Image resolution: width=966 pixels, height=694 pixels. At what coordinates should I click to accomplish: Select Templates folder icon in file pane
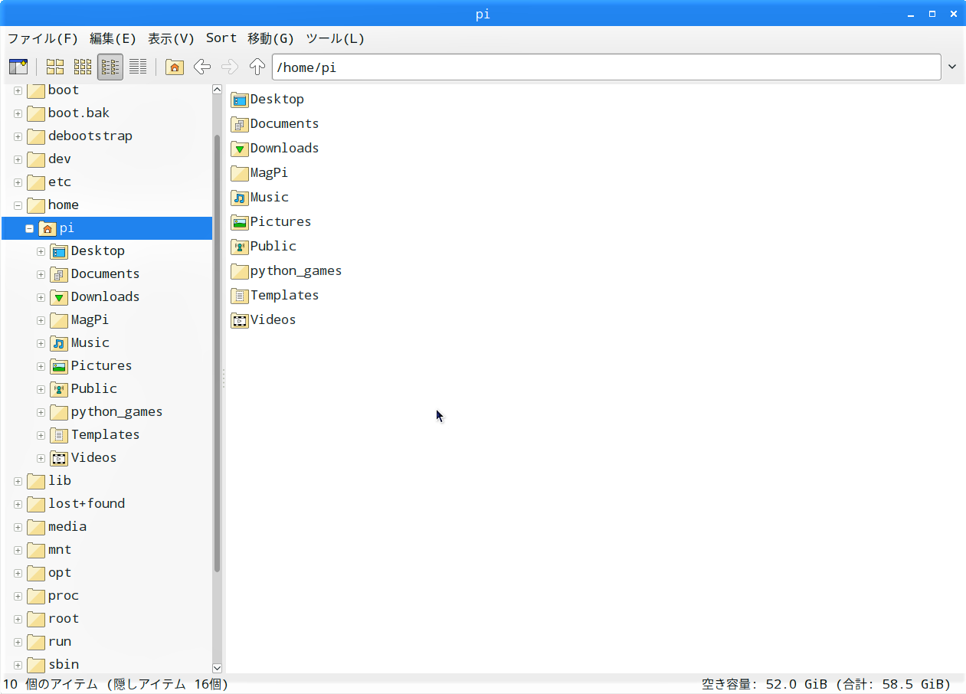240,295
